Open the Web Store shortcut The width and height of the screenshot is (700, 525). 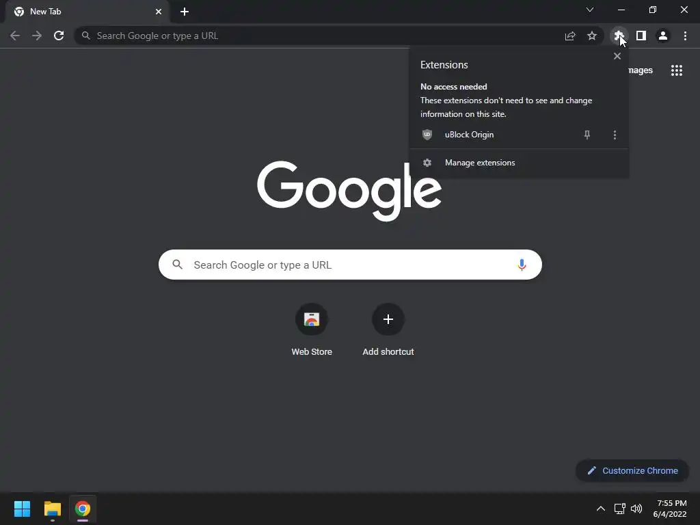(312, 329)
